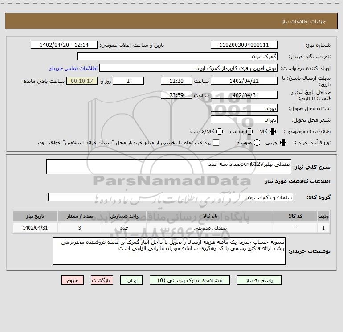Viewport: 343px width, 332px height.
Task: Click the ردیف column header
Action: [323, 216]
